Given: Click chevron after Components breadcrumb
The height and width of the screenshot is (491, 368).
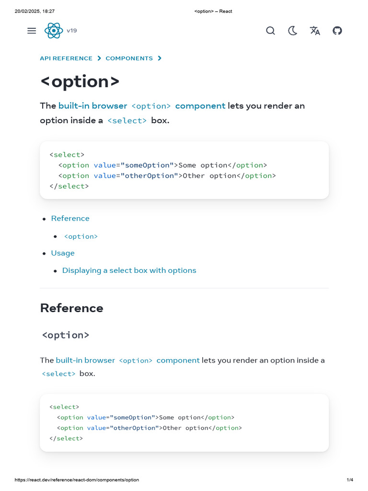Looking at the screenshot, I should 160,58.
